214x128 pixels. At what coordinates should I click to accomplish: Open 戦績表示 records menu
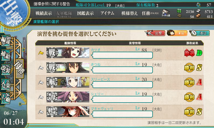tap(44, 13)
